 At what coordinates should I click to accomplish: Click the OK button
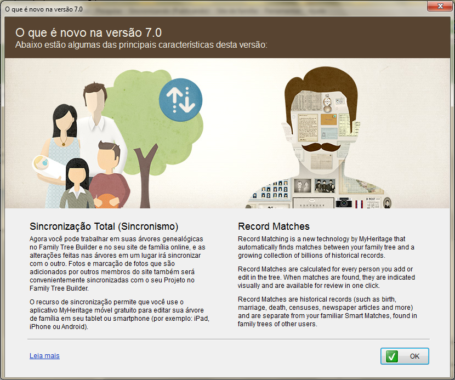coord(405,356)
